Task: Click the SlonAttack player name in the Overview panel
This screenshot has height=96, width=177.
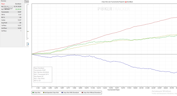Action: pyautogui.click(x=18, y=4)
